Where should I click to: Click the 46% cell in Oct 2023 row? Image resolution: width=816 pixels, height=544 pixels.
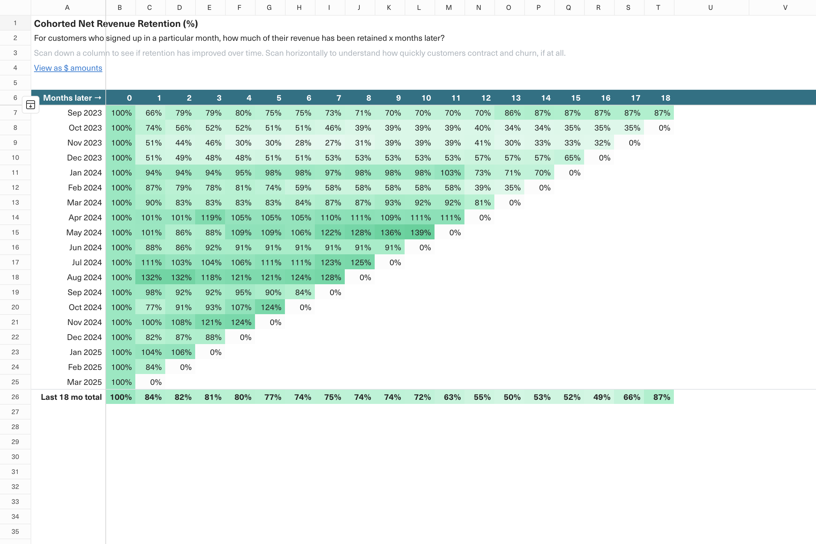[330, 128]
